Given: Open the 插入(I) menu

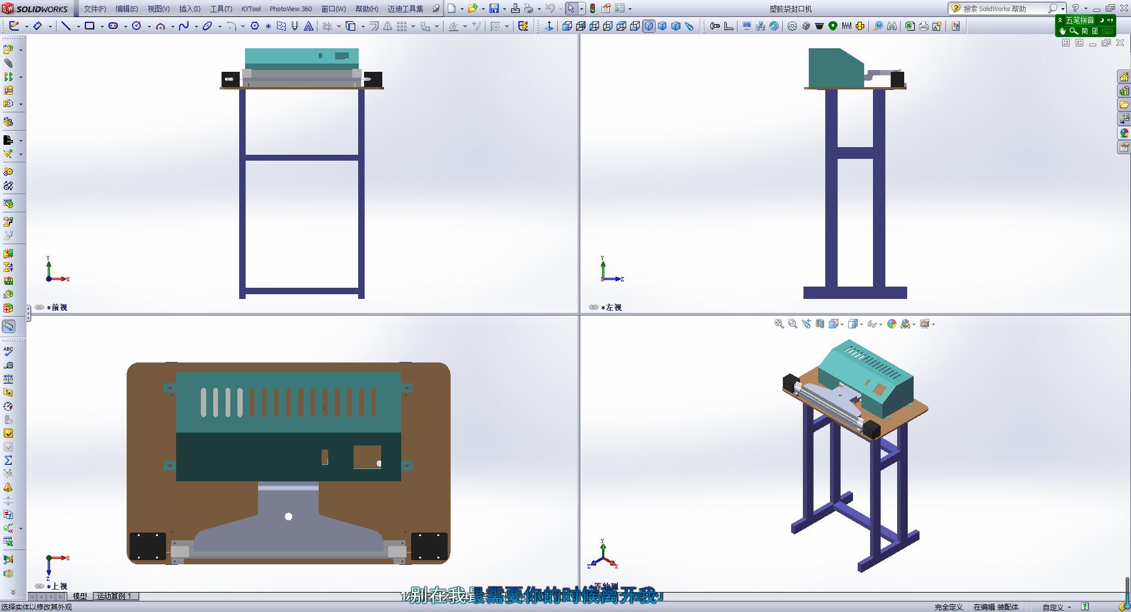Looking at the screenshot, I should click(190, 9).
